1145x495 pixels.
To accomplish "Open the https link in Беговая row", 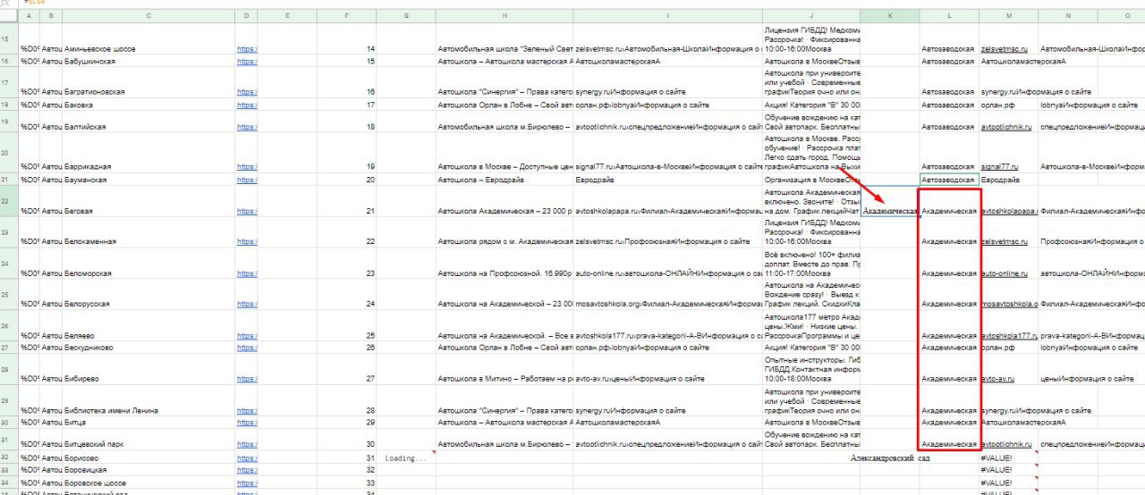I will pos(247,211).
